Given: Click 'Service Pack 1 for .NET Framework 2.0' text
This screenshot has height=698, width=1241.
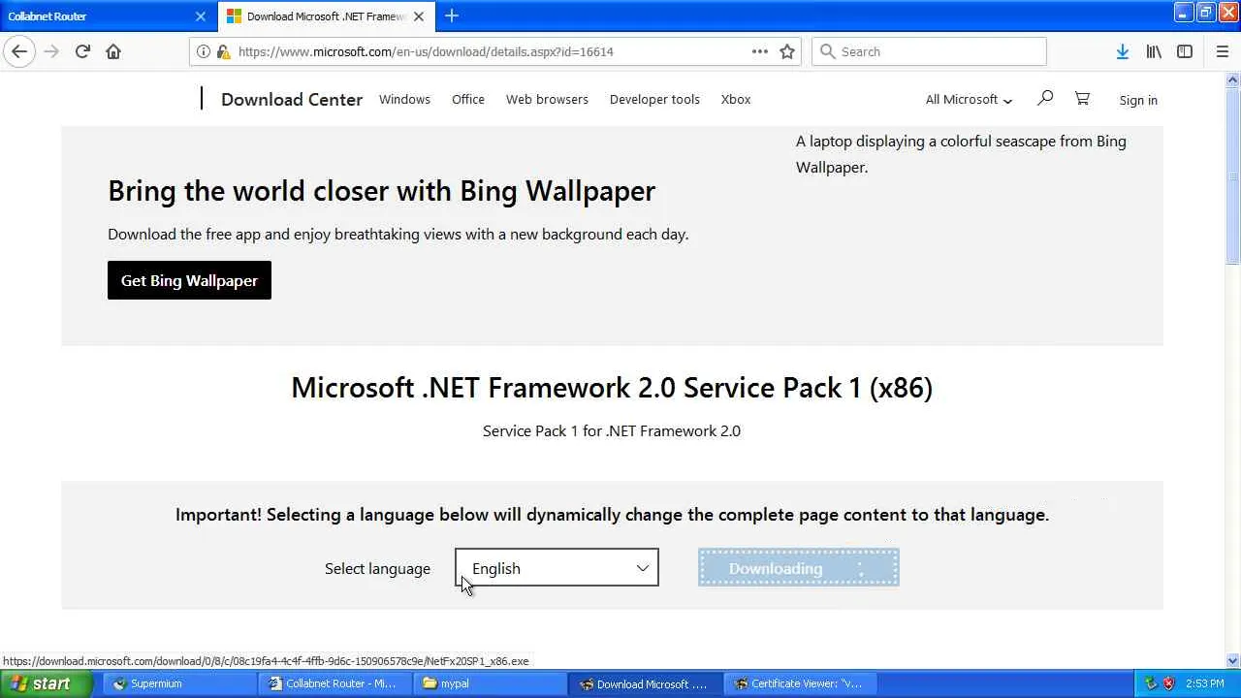Looking at the screenshot, I should click(612, 430).
